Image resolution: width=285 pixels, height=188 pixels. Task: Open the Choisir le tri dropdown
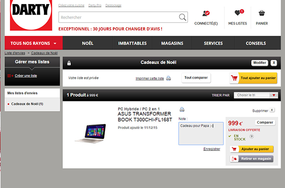[256, 95]
